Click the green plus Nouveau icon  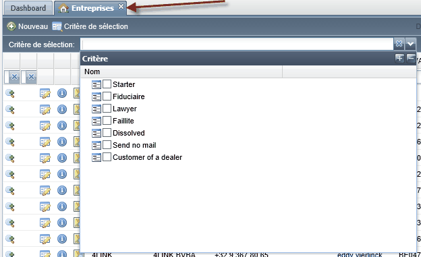(11, 26)
